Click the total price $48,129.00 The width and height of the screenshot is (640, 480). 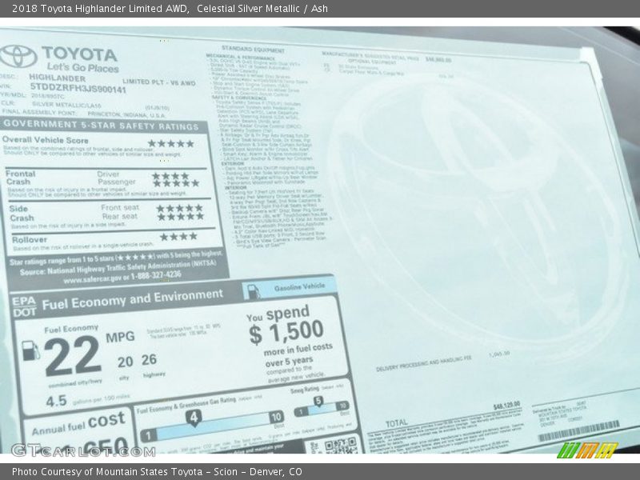click(x=506, y=406)
